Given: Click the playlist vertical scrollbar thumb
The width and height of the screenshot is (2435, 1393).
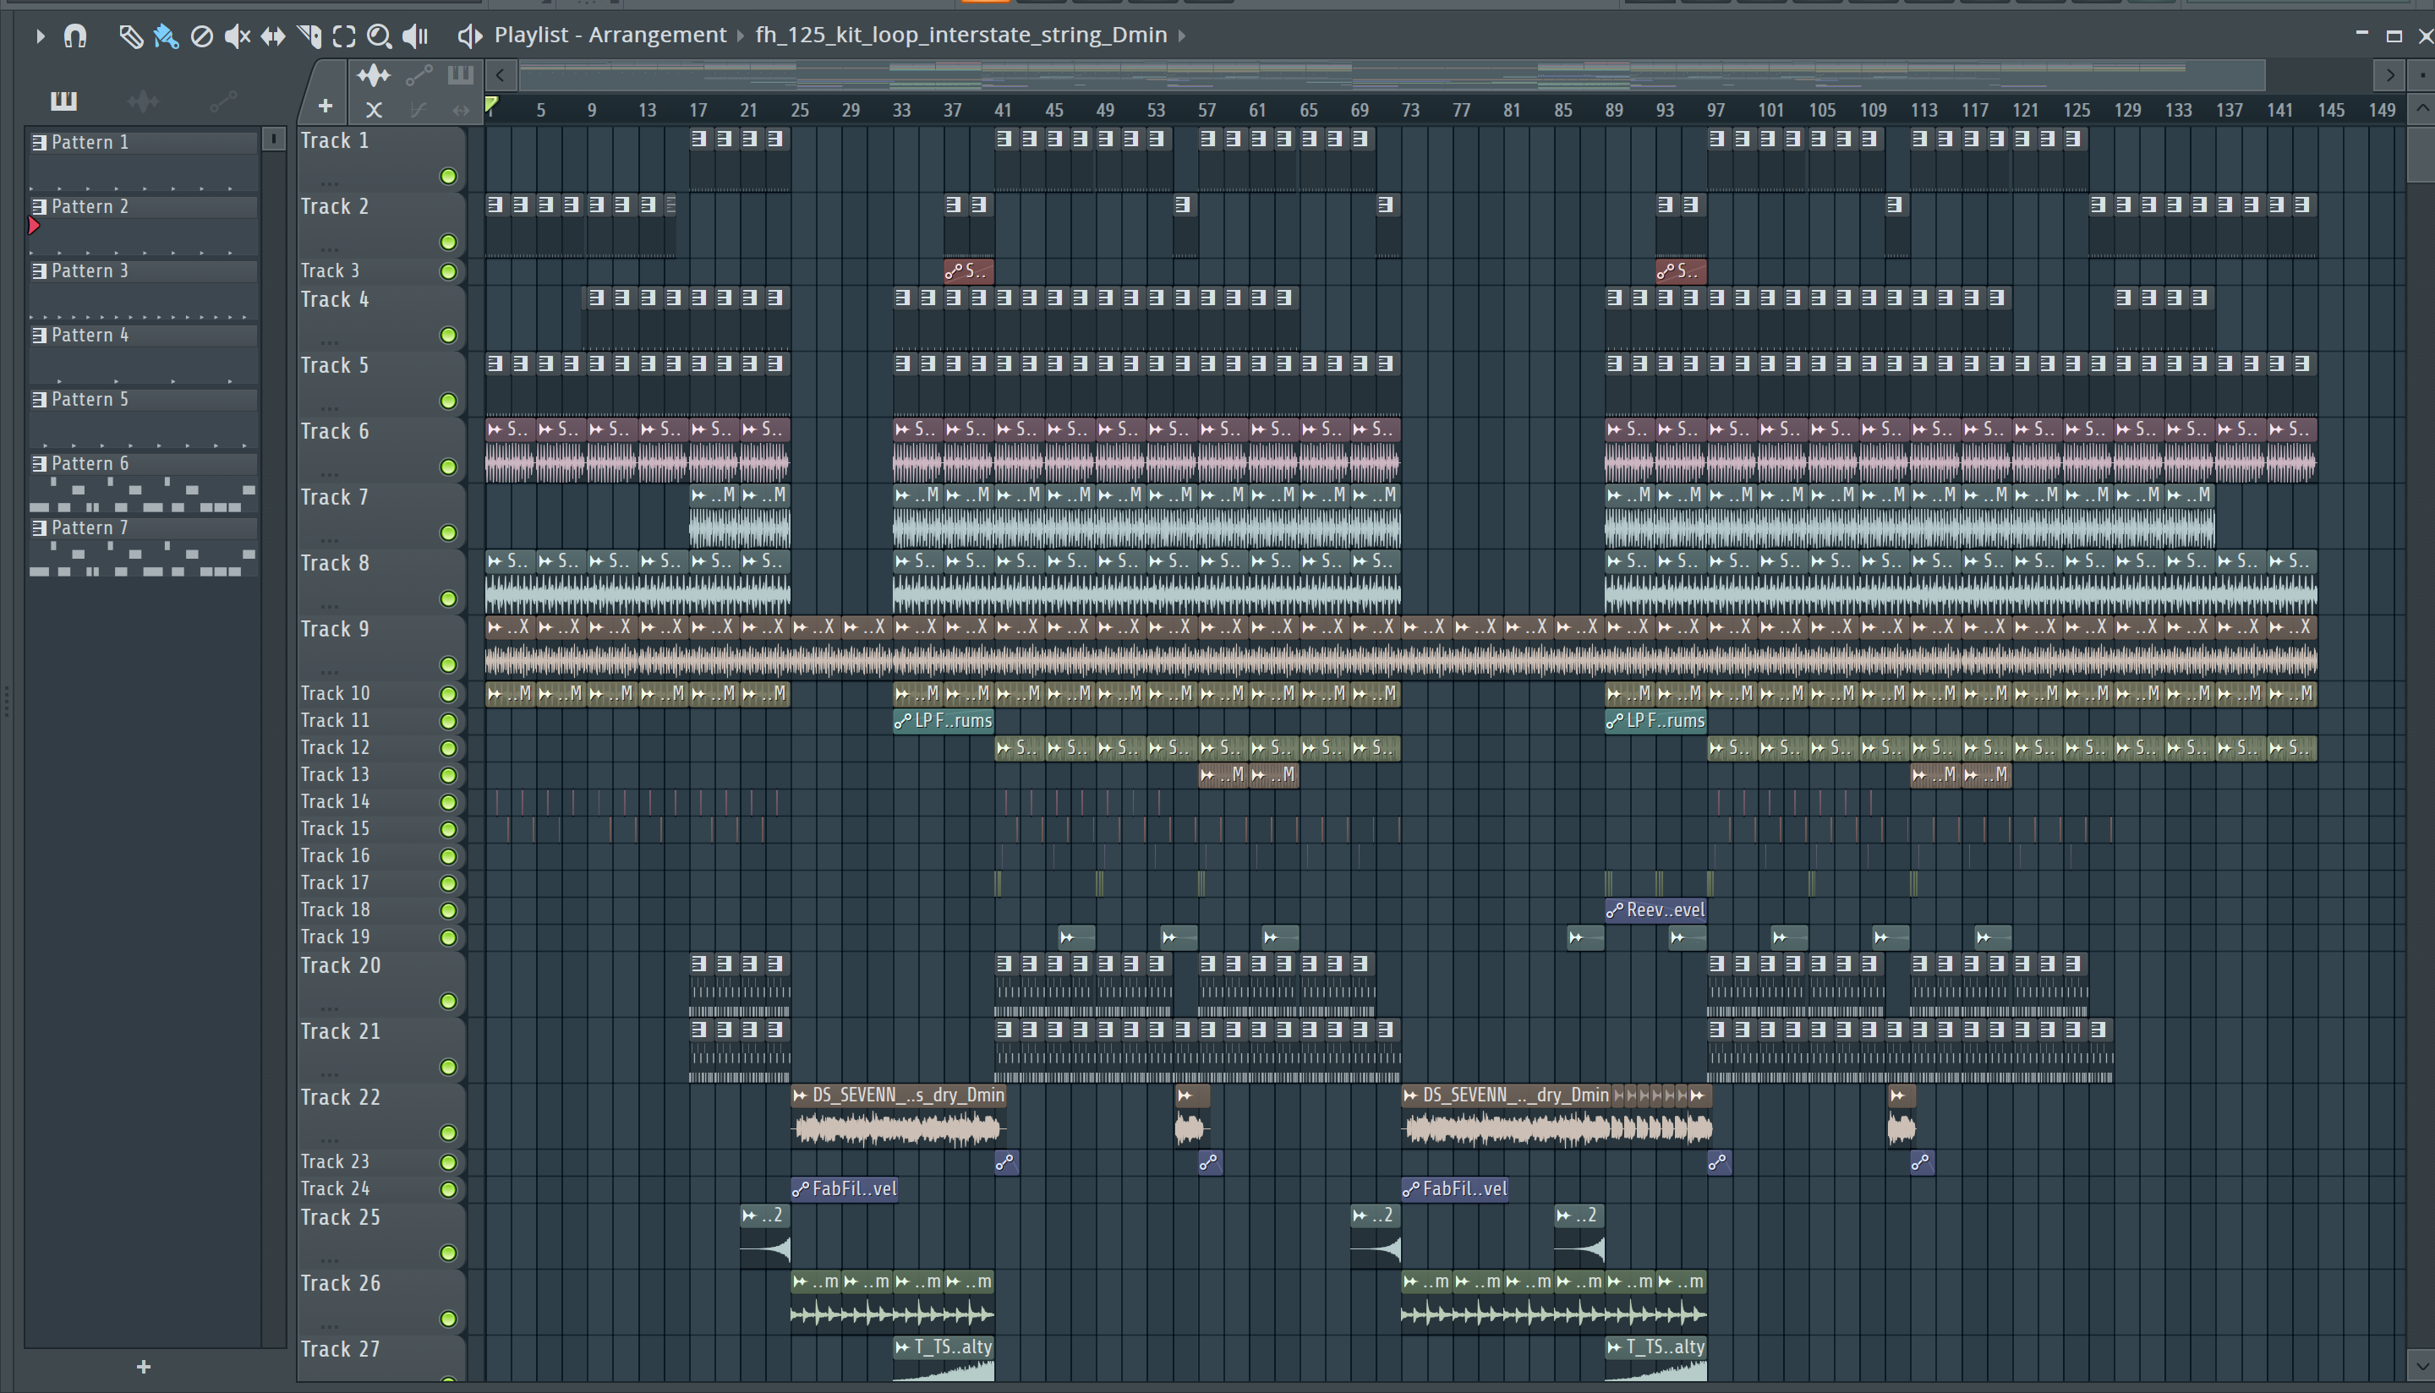Looking at the screenshot, I should (x=2421, y=153).
